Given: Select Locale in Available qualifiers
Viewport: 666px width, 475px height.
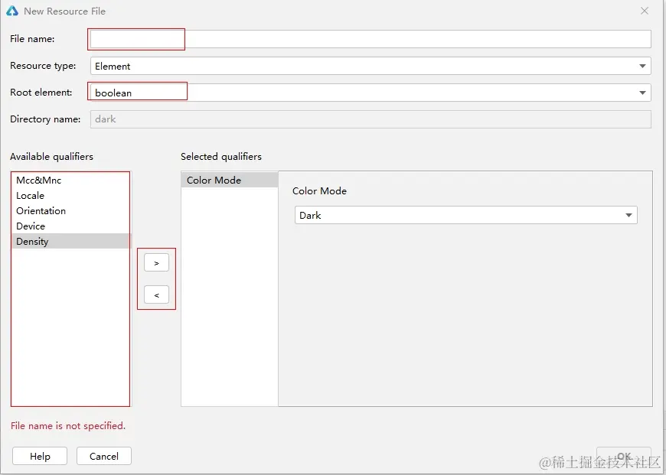Looking at the screenshot, I should click(x=70, y=195).
